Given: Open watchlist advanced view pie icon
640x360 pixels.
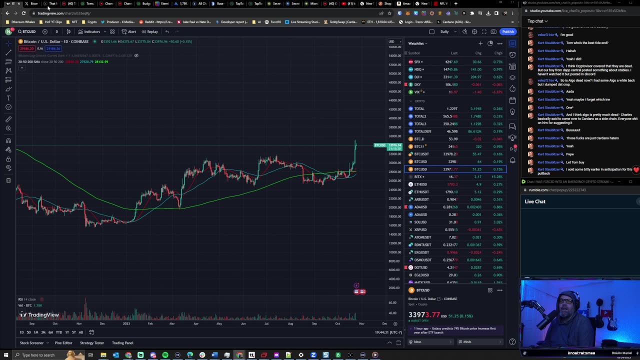Looking at the screenshot, I should pyautogui.click(x=490, y=43).
